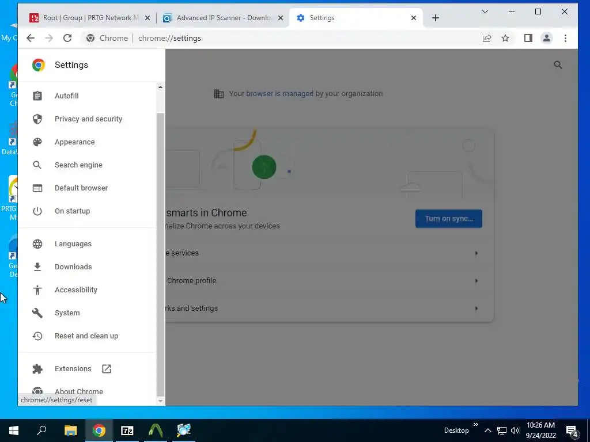
Task: Select the Appearance palette icon
Action: click(x=37, y=142)
